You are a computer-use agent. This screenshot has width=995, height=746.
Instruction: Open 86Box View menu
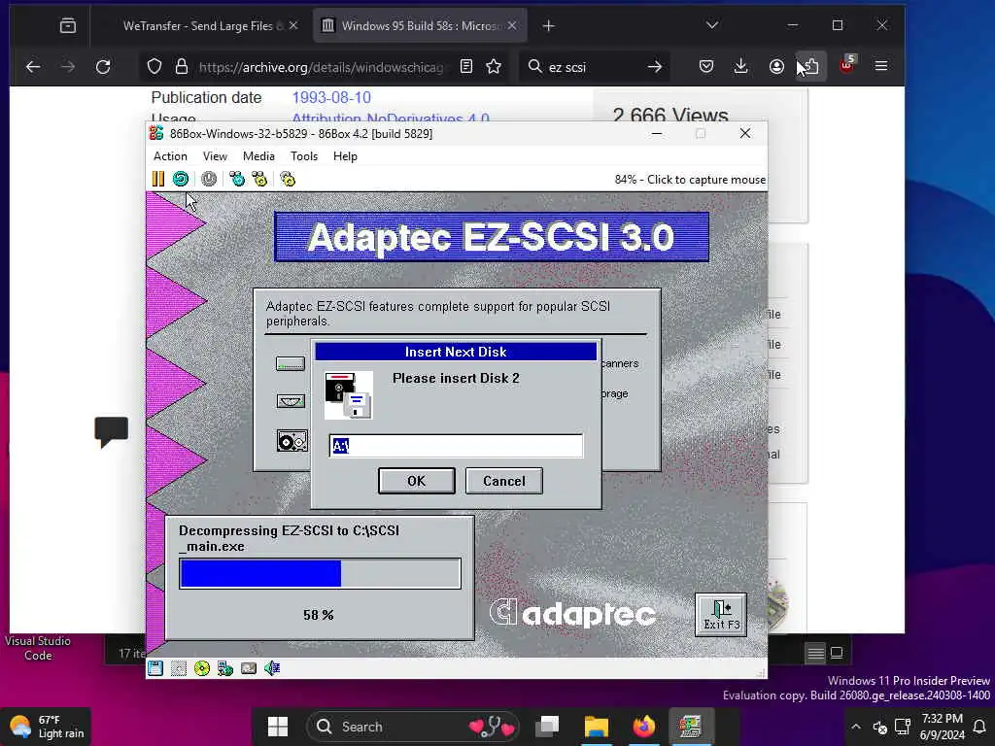(x=215, y=156)
